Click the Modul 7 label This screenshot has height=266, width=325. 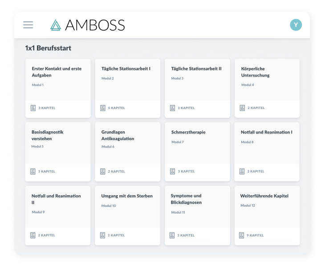click(178, 142)
